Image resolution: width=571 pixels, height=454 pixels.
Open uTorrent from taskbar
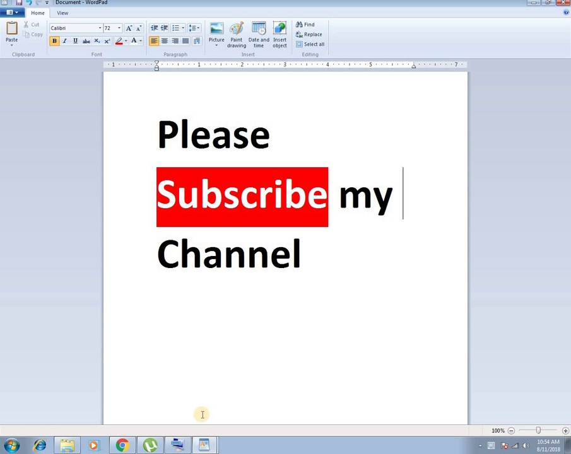tap(150, 445)
